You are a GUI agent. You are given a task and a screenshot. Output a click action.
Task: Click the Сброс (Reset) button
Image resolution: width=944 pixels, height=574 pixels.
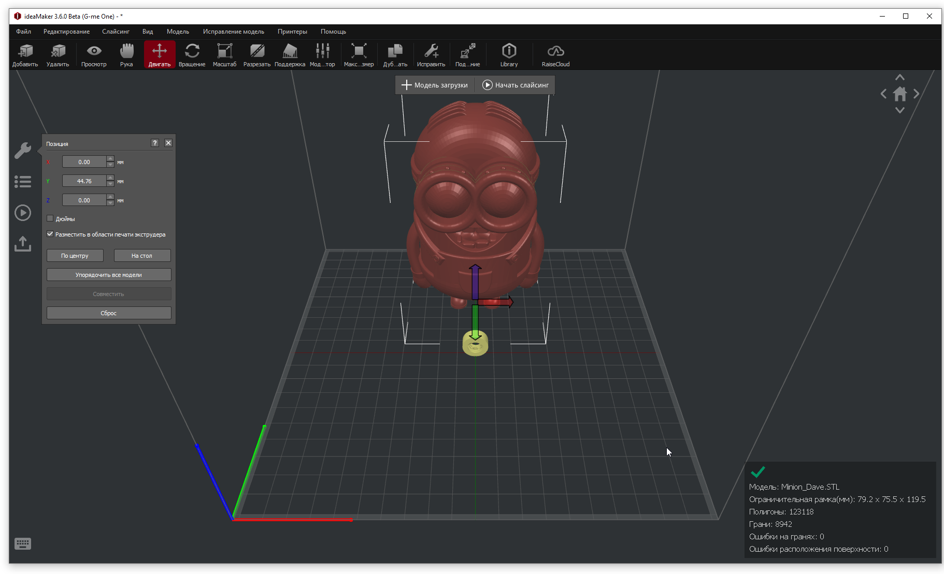pyautogui.click(x=109, y=313)
